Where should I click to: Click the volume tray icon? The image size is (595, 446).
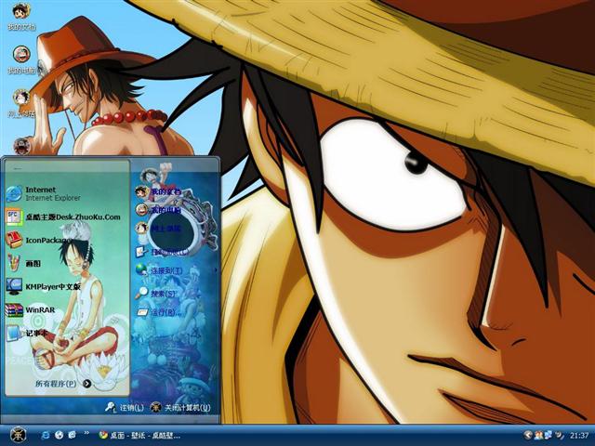(559, 435)
